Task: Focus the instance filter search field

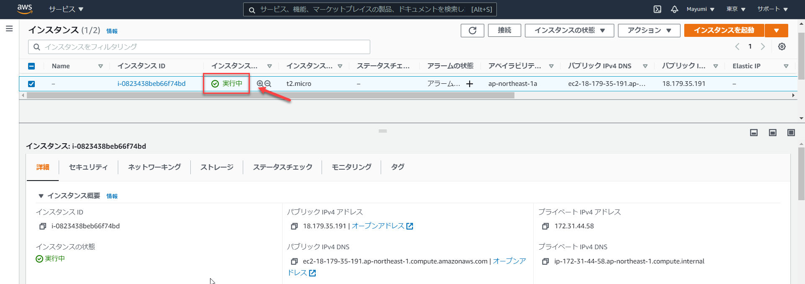Action: click(x=199, y=47)
